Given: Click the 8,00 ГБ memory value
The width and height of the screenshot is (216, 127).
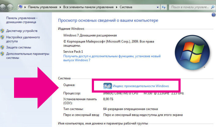Looking at the screenshot, I should (x=108, y=99).
